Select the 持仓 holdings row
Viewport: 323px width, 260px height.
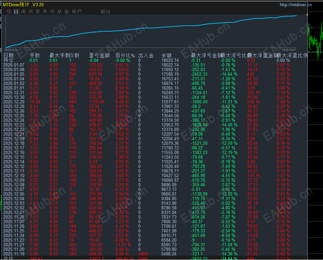pos(9,60)
